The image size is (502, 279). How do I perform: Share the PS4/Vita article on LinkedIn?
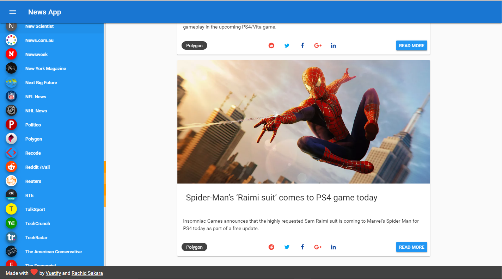[x=333, y=45]
